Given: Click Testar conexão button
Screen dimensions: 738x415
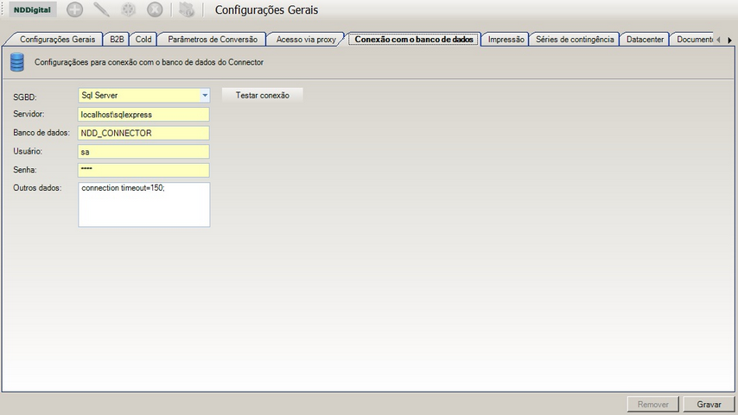Looking at the screenshot, I should [262, 96].
